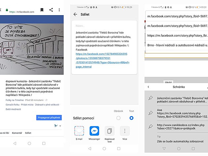Tap the share icon in browser toolbar
The width and height of the screenshot is (208, 156).
[51, 10]
